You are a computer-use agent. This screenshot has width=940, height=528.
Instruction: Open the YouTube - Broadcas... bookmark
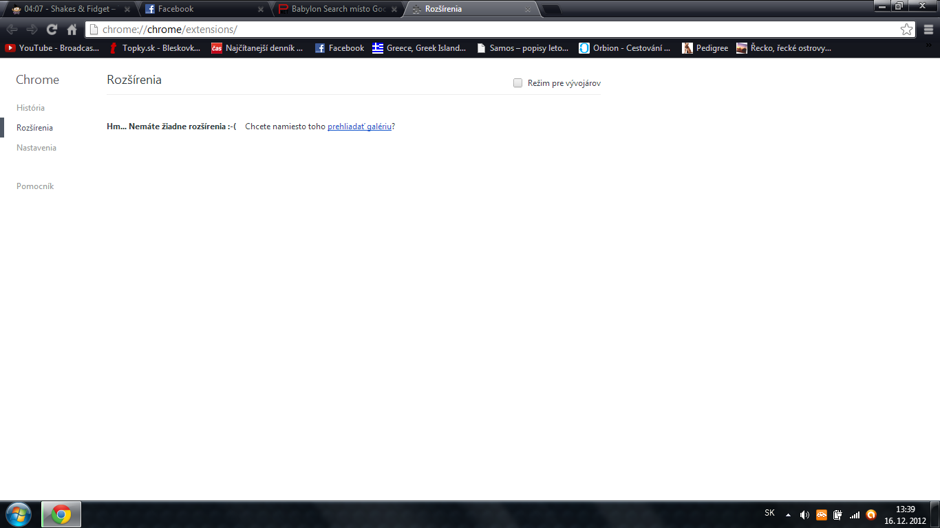coord(52,48)
